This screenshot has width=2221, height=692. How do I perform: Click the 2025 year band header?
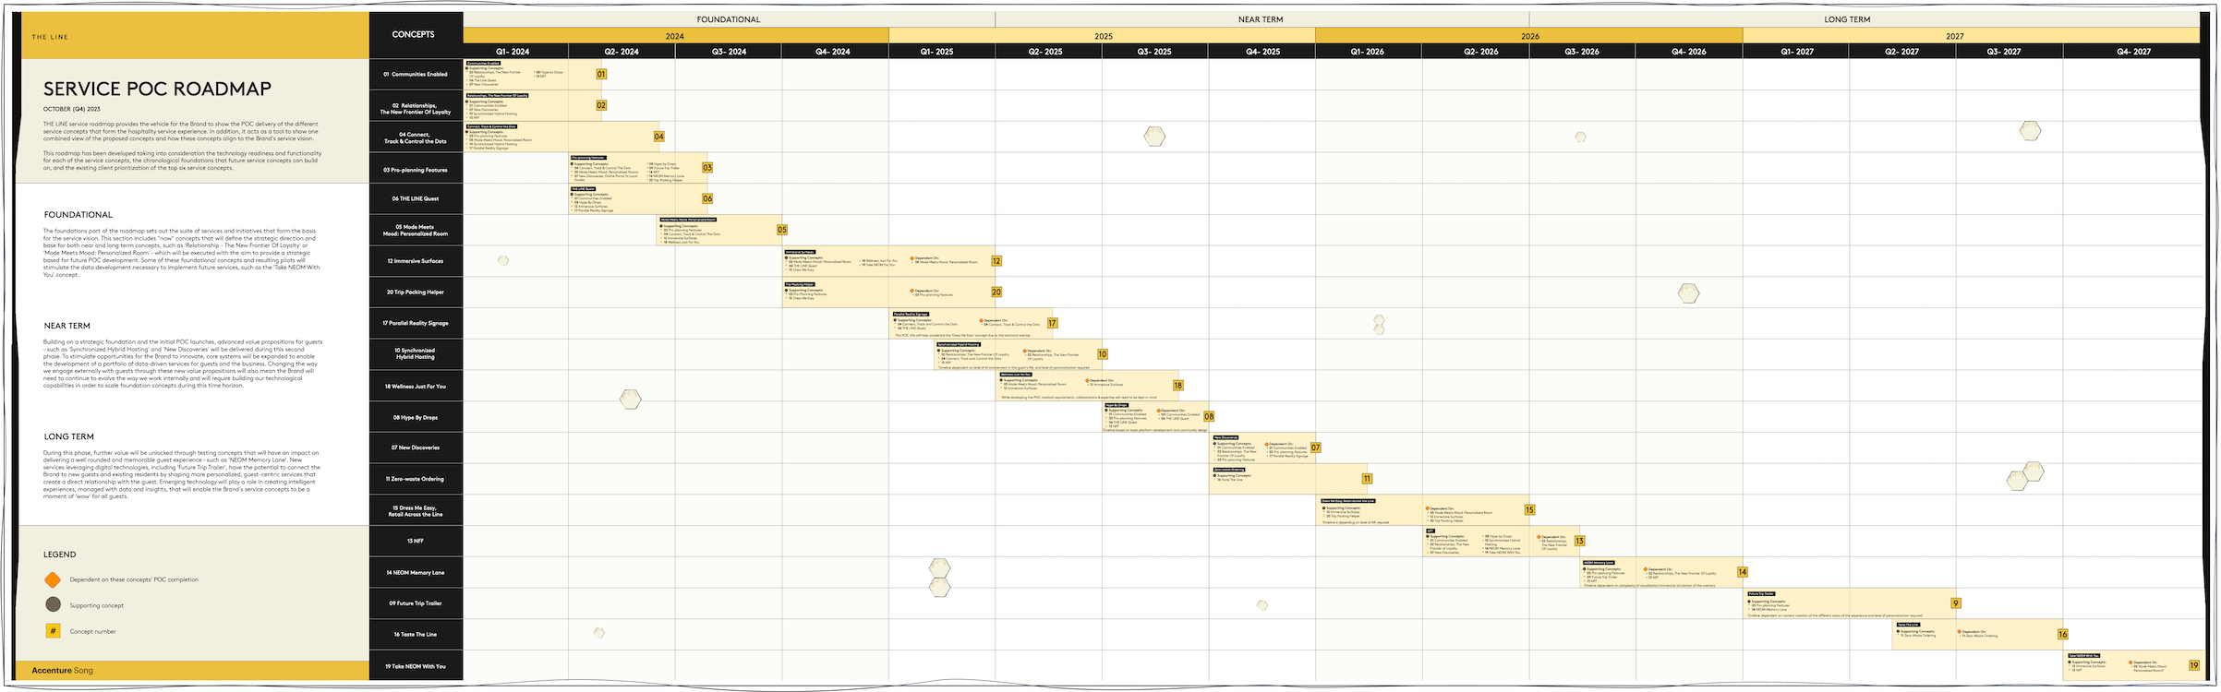click(x=1103, y=36)
